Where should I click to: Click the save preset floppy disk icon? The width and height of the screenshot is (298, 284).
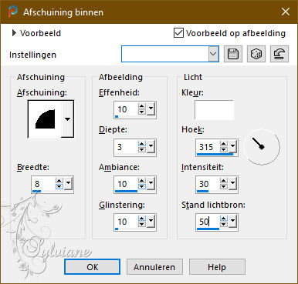[x=233, y=54]
